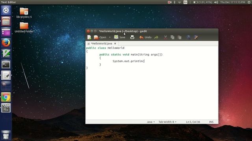Click main(String args[]) in the code
Viewport: 252px width, 141px height.
pyautogui.click(x=146, y=54)
